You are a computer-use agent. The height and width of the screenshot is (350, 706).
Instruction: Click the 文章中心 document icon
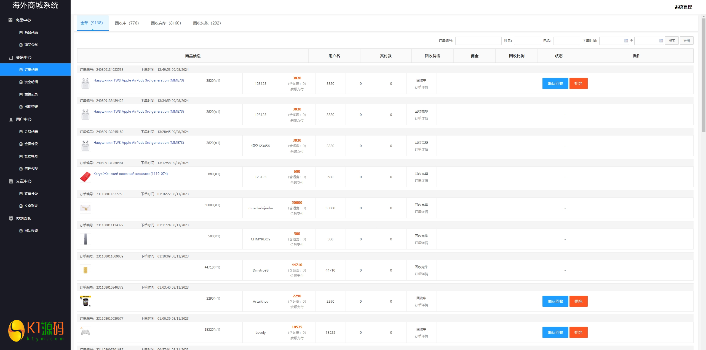[x=11, y=181]
